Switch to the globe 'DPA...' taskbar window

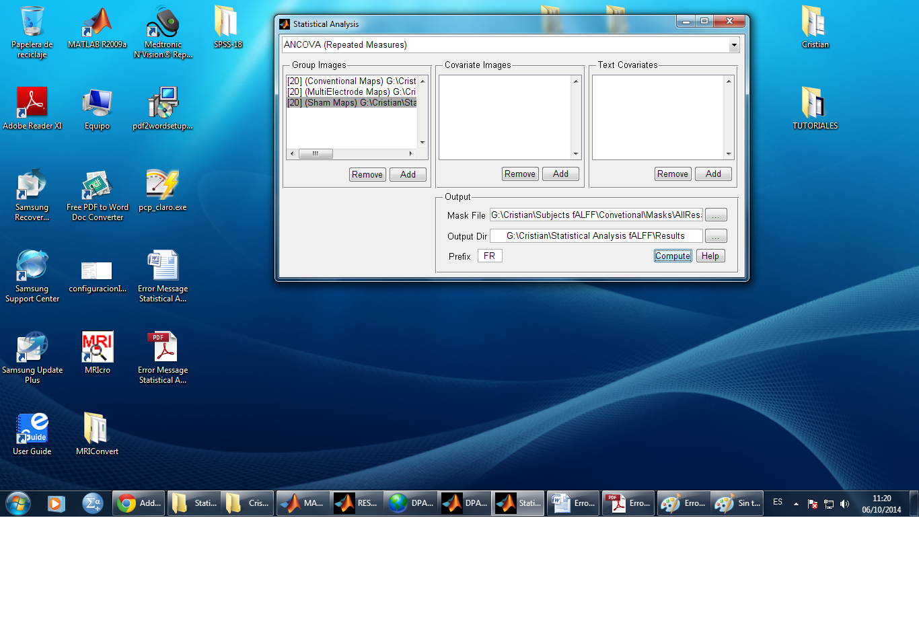tap(410, 503)
